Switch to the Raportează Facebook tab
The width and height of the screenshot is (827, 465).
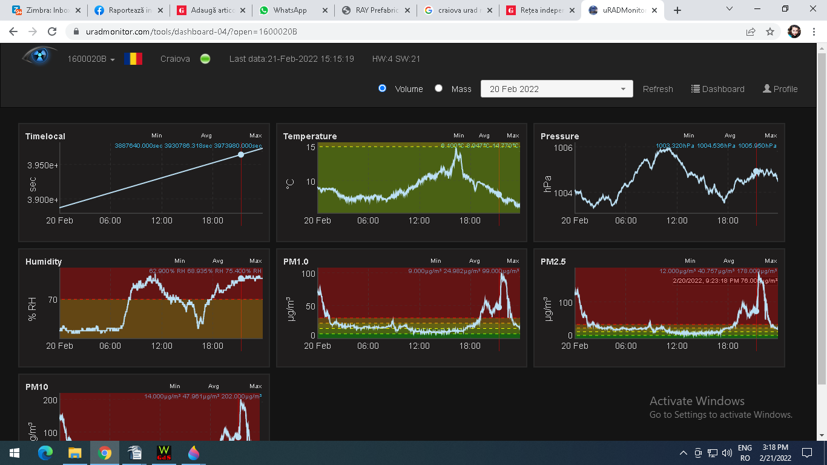click(128, 10)
